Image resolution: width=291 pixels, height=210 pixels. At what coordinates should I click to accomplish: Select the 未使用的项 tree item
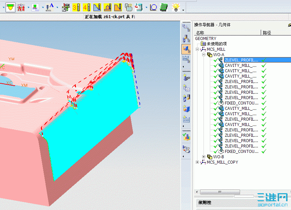tap(217, 44)
